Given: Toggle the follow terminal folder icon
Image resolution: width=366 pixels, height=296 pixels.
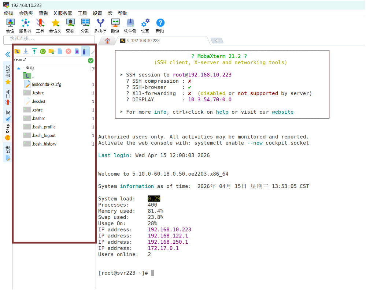Looking at the screenshot, I should pos(85,51).
